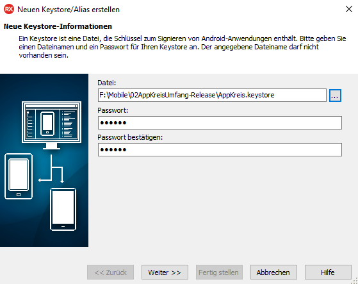358x284 pixels.
Task: Click the arrows connecting the monitor to the devices
Action: click(x=51, y=169)
